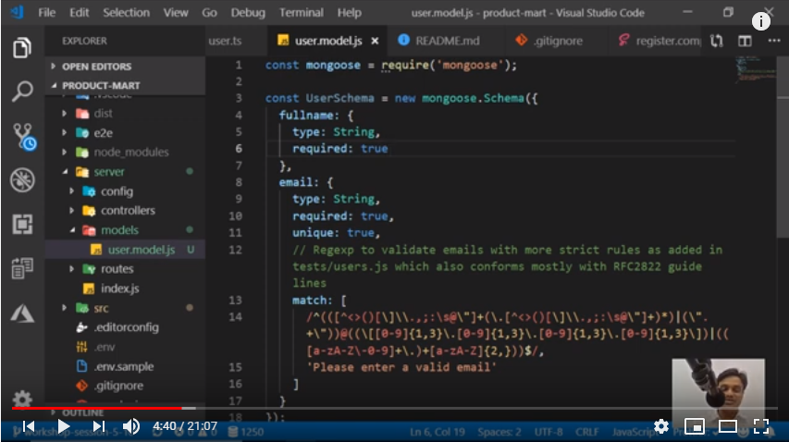Switch to the README.md tab
This screenshot has width=789, height=442.
tap(445, 42)
